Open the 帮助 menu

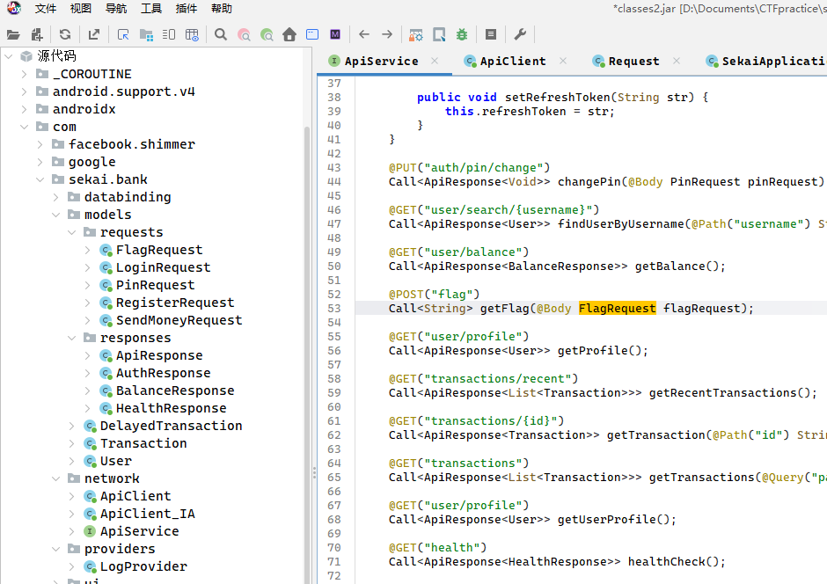[222, 9]
